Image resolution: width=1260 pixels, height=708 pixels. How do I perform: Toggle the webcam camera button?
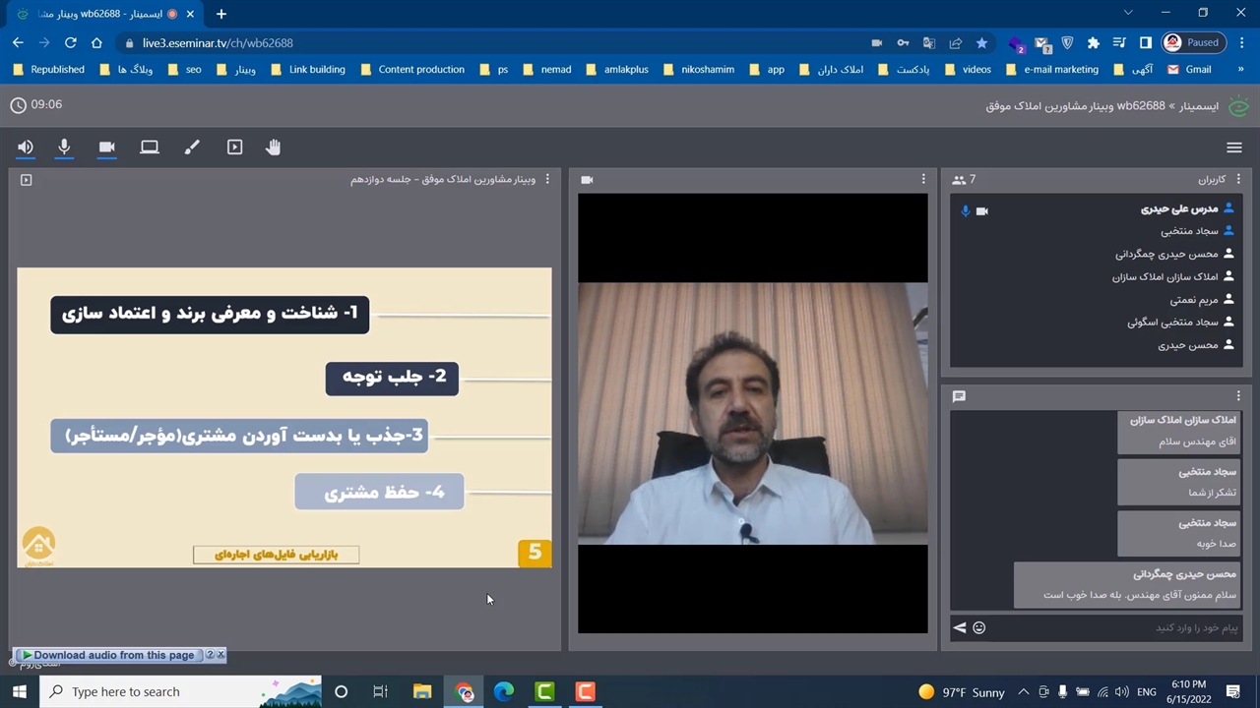(x=107, y=147)
